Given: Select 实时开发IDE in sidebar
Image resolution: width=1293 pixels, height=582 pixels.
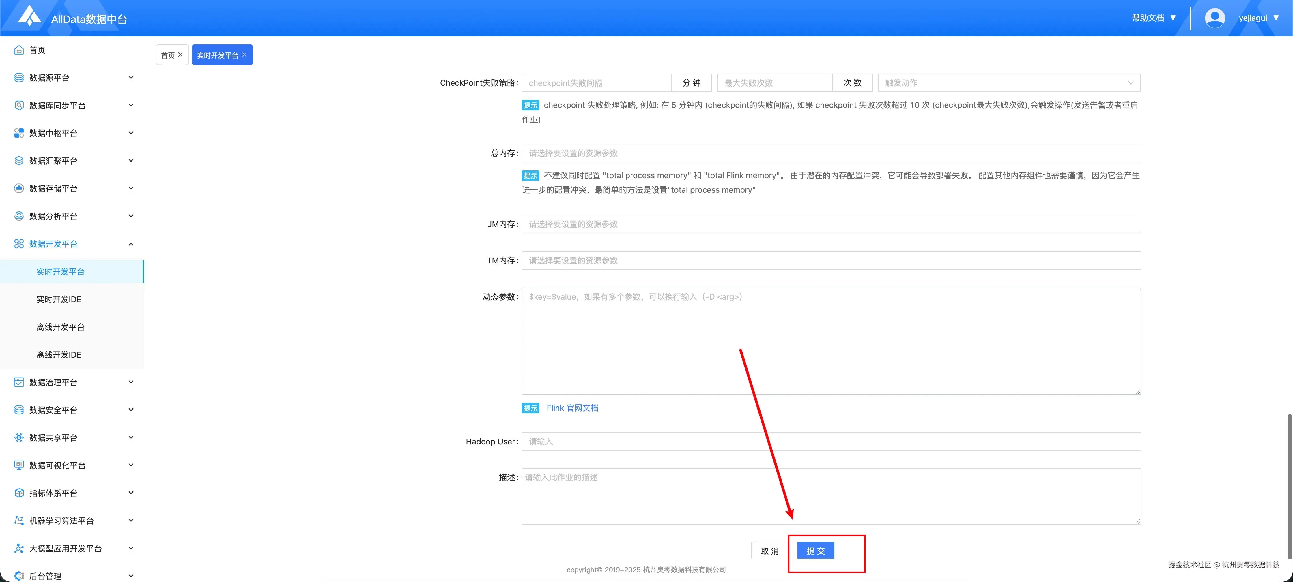Looking at the screenshot, I should pos(59,299).
